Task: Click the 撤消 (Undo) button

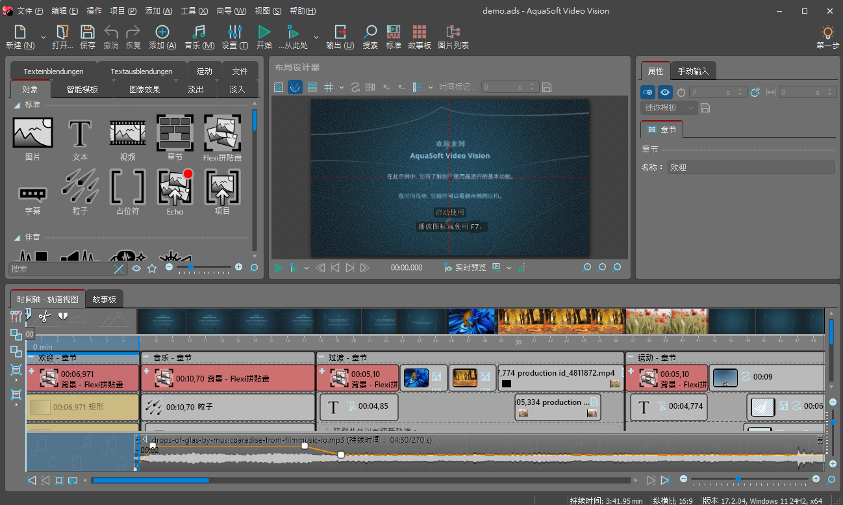Action: [x=111, y=37]
